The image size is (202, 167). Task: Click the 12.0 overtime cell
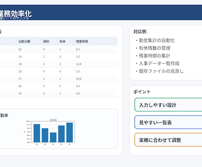79,64
